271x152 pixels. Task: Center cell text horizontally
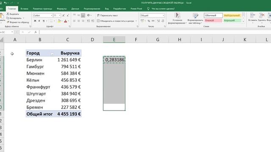(x=79, y=21)
